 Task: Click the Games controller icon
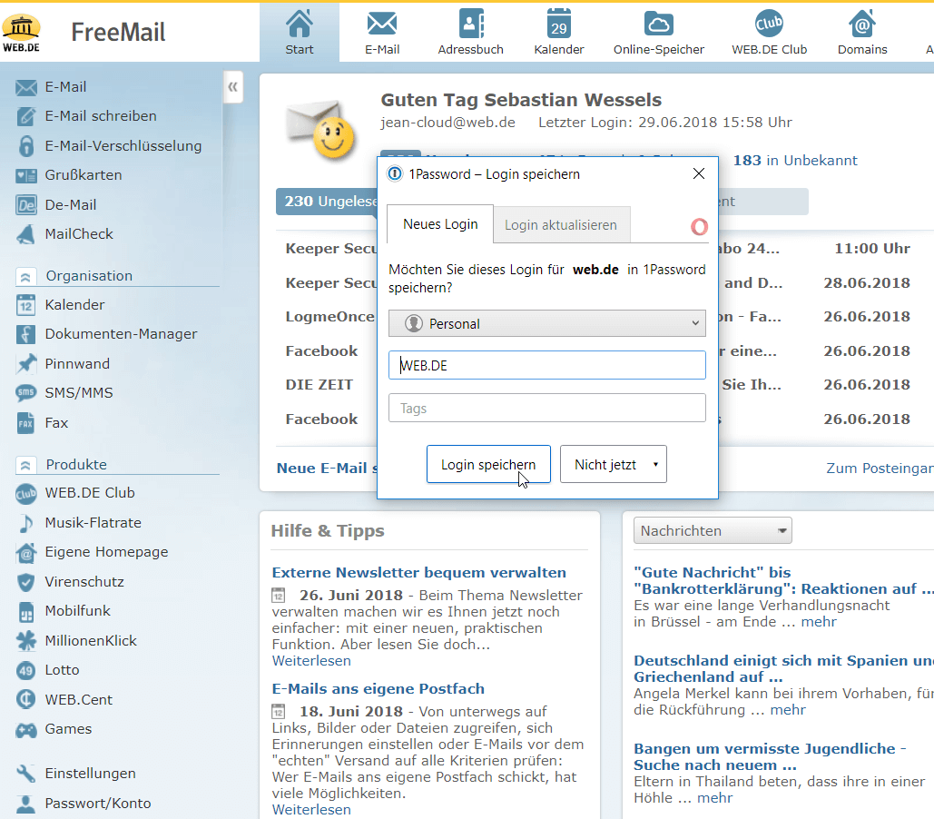coord(26,730)
